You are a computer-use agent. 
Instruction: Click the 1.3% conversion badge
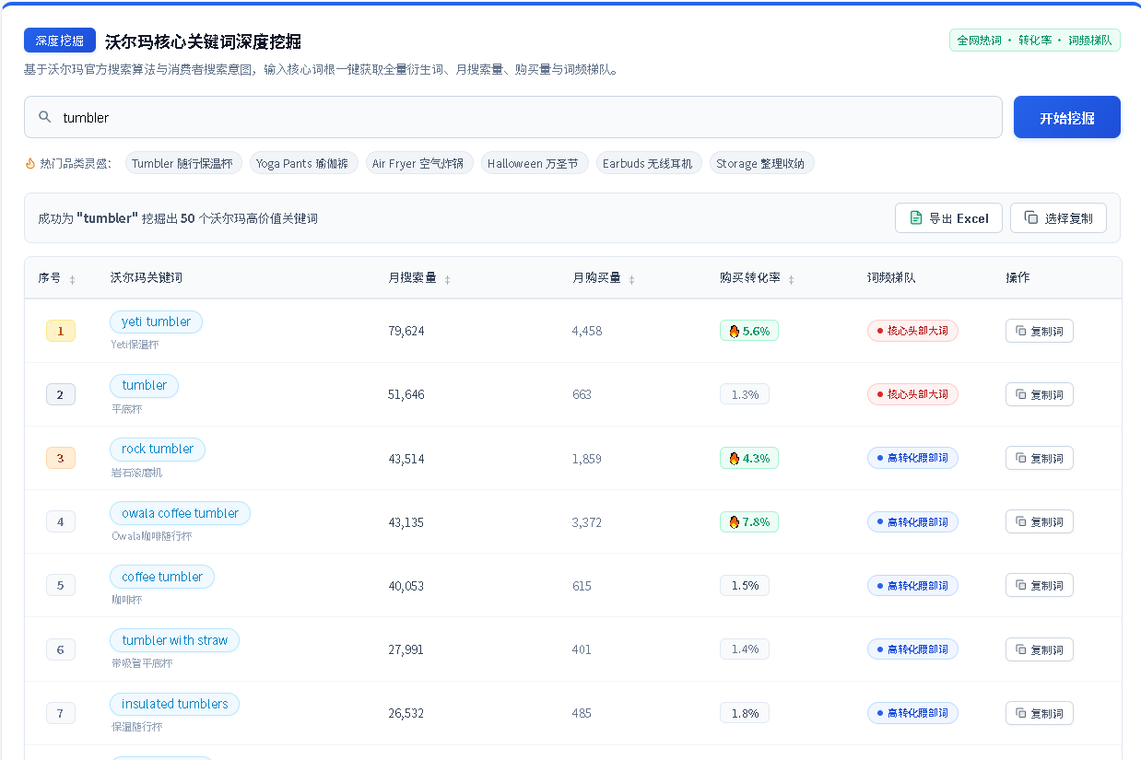click(x=745, y=394)
